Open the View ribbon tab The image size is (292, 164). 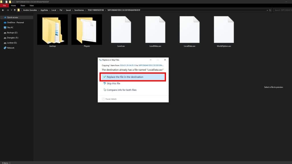[x=32, y=6]
